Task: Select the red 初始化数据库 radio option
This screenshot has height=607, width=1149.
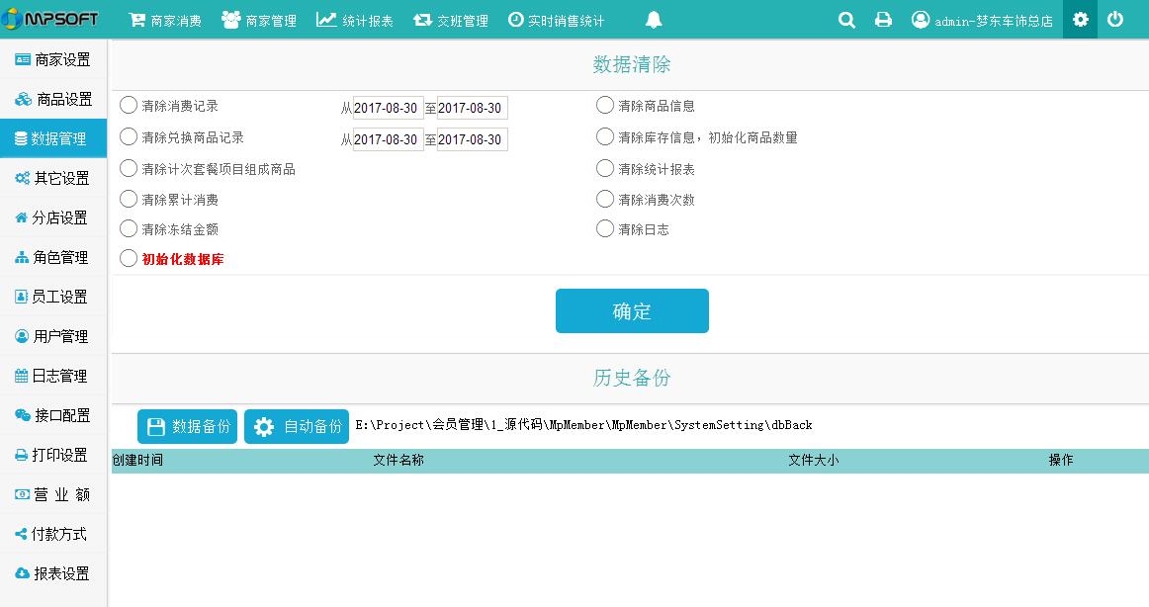Action: (x=129, y=259)
